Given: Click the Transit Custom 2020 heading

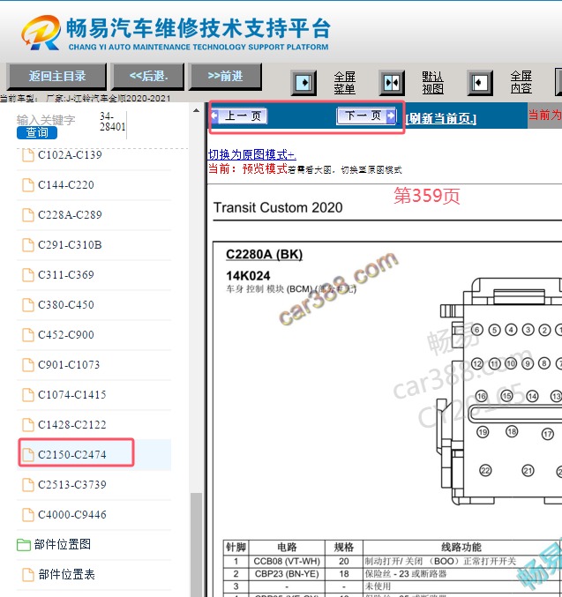Looking at the screenshot, I should [278, 207].
